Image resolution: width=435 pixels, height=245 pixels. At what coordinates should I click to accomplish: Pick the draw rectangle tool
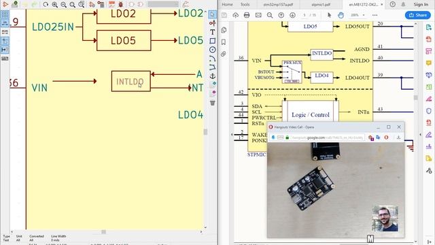213,41
